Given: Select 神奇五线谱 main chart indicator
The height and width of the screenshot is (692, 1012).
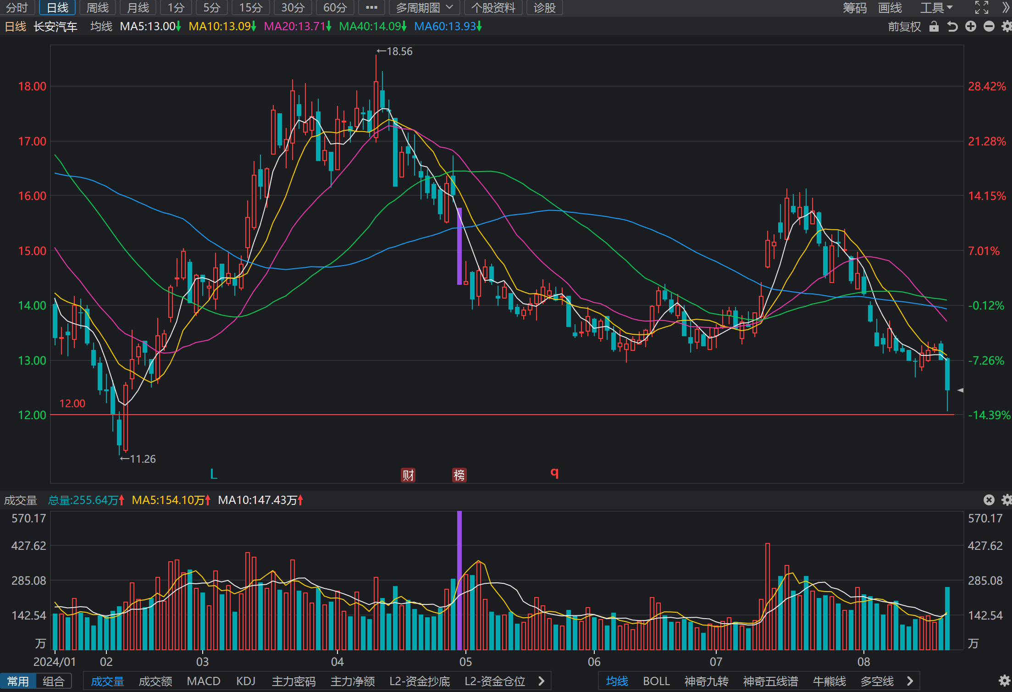Looking at the screenshot, I should coord(770,681).
